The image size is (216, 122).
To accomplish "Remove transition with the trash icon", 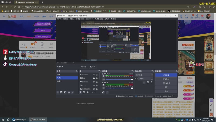I will pyautogui.click(x=148, y=82).
